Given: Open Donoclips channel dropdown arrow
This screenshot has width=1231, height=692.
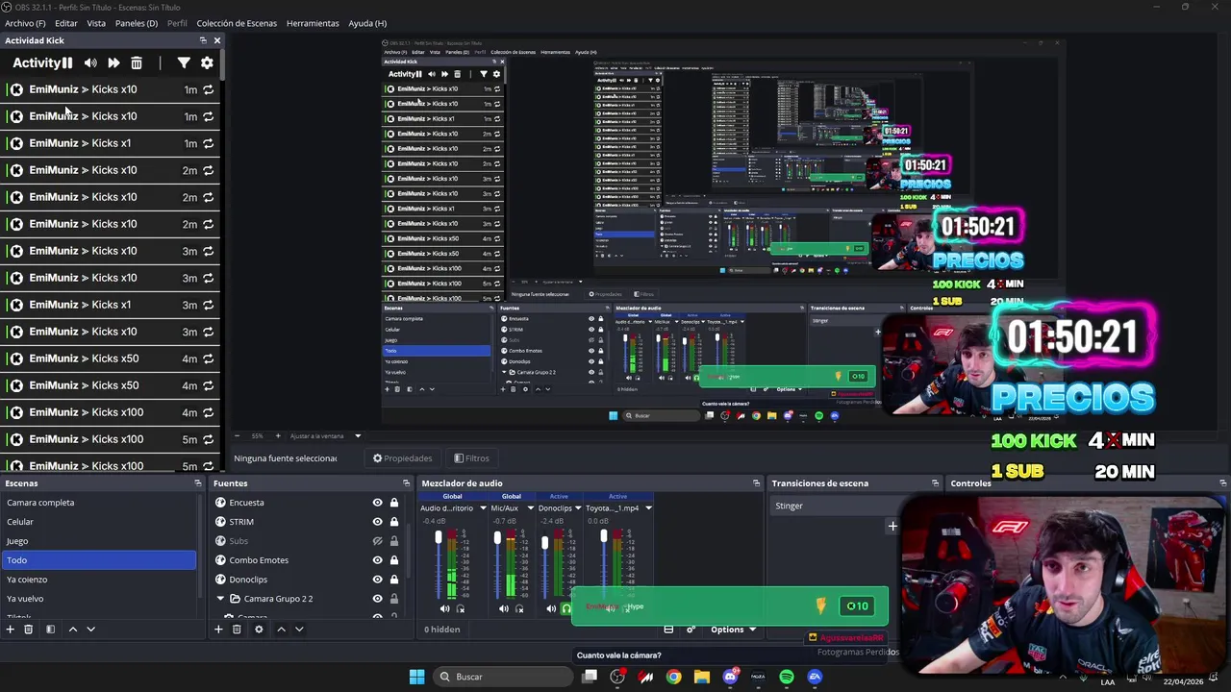Looking at the screenshot, I should pos(577,508).
